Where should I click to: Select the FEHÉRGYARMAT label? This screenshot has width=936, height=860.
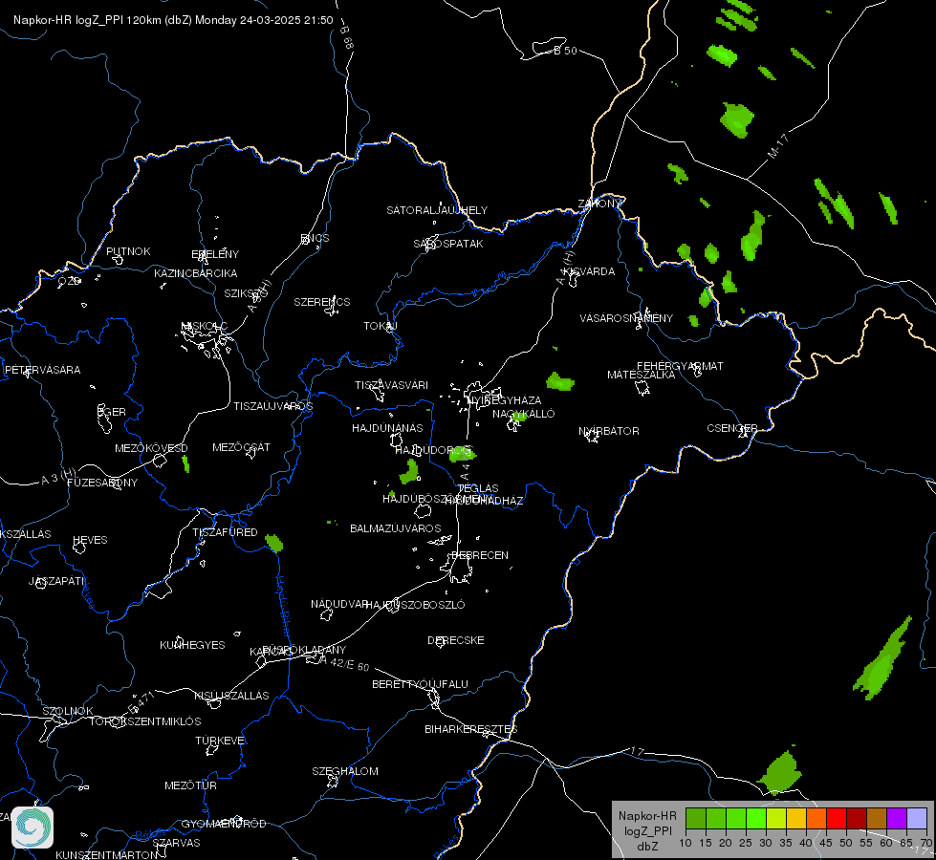point(680,366)
